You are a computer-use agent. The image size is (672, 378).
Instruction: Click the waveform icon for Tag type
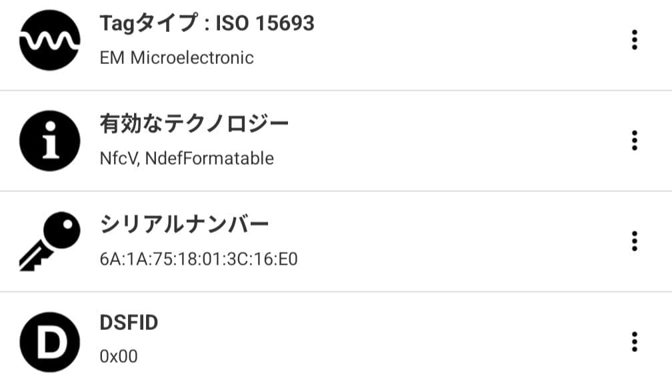49,40
